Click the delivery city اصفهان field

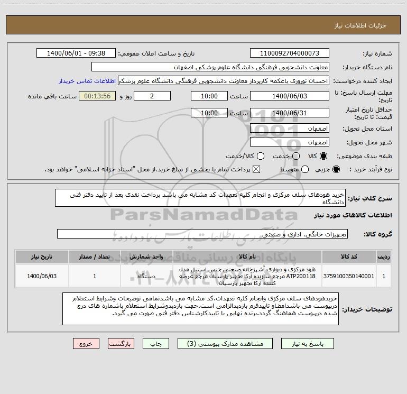(290, 142)
